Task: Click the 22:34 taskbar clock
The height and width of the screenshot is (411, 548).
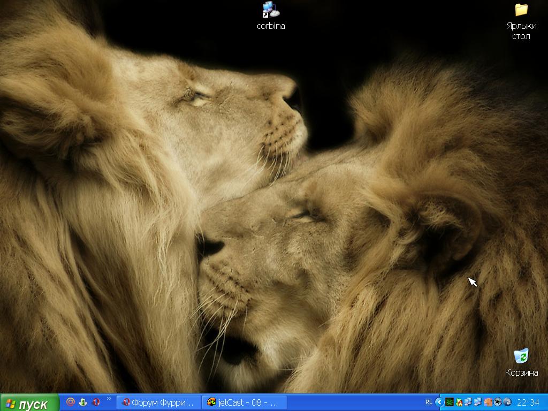Action: point(528,402)
